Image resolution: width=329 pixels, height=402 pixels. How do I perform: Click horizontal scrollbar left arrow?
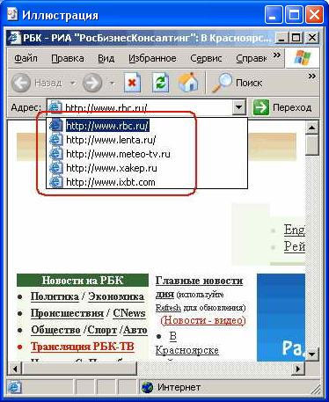coord(15,369)
